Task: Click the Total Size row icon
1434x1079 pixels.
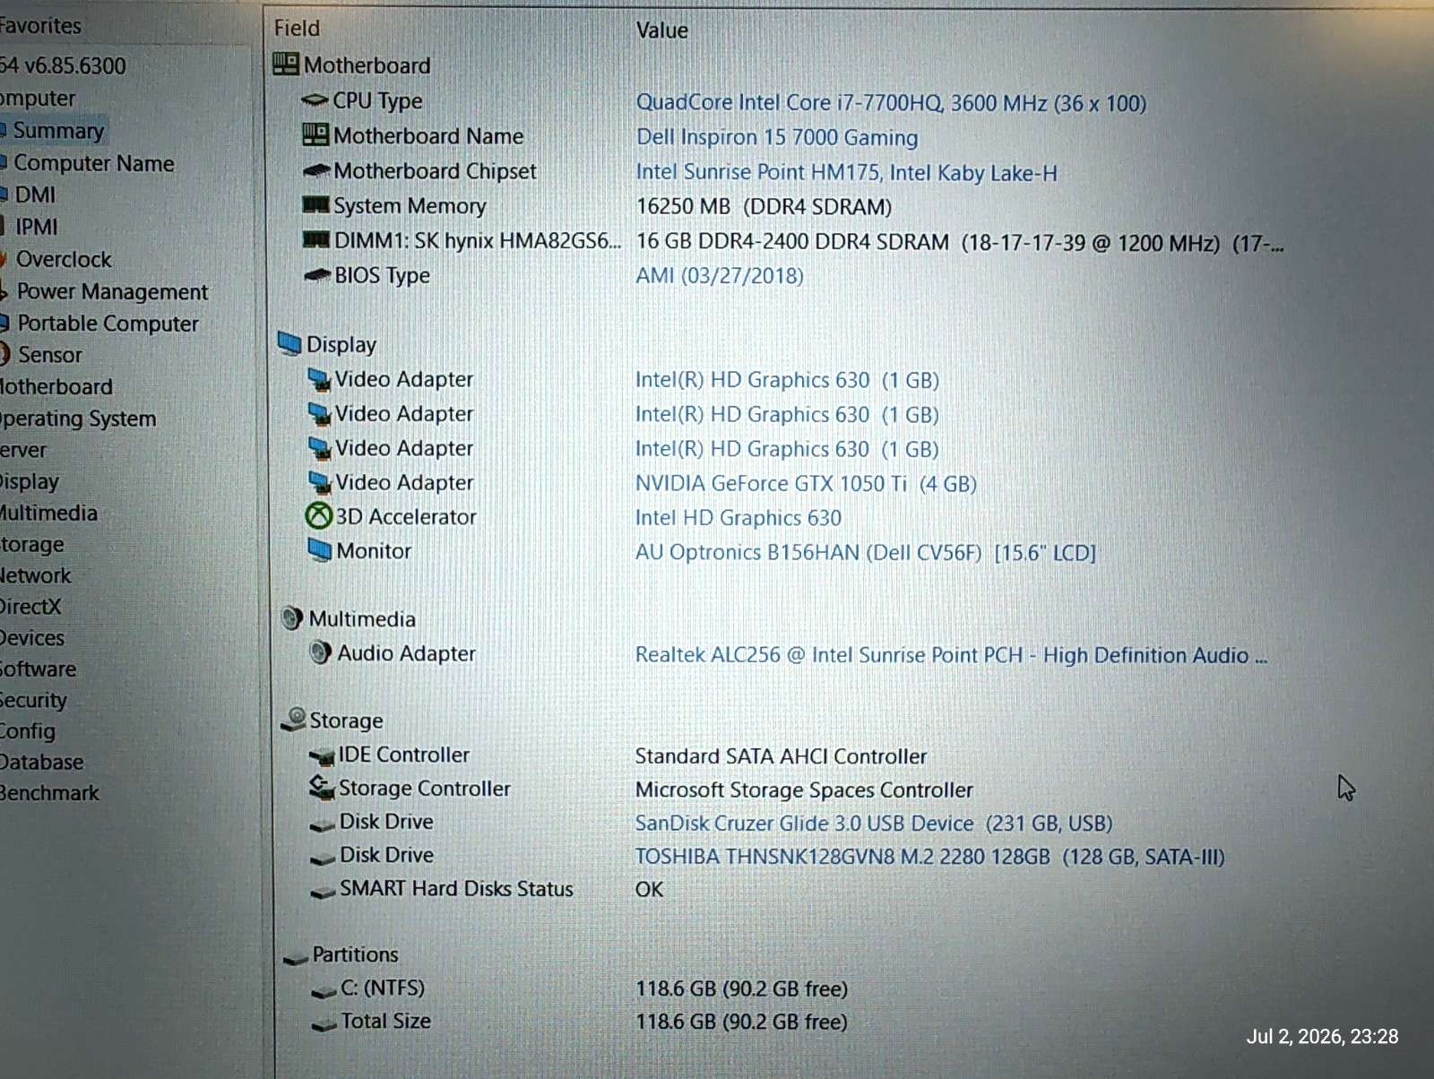Action: (324, 1024)
